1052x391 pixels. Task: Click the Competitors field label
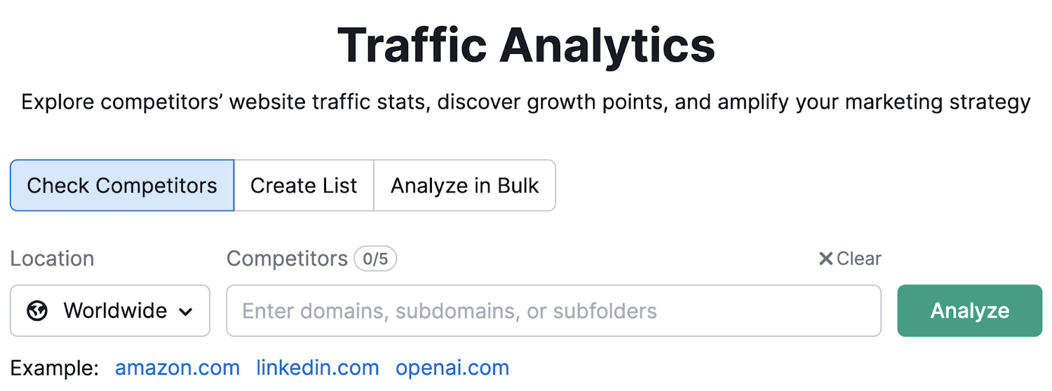(x=287, y=259)
